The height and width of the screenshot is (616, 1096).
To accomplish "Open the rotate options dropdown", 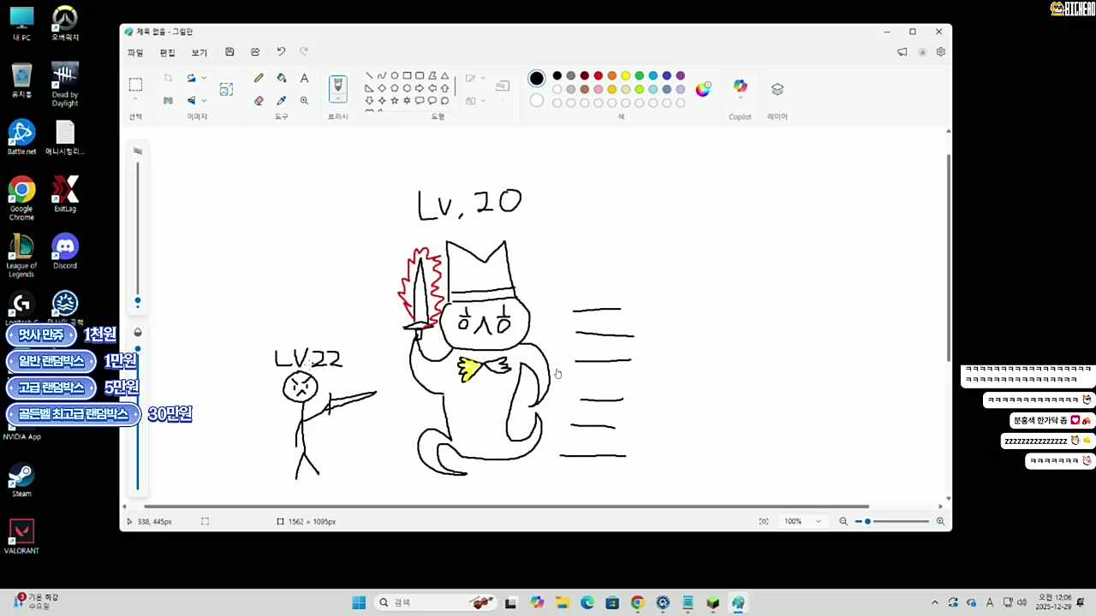I will click(x=203, y=77).
